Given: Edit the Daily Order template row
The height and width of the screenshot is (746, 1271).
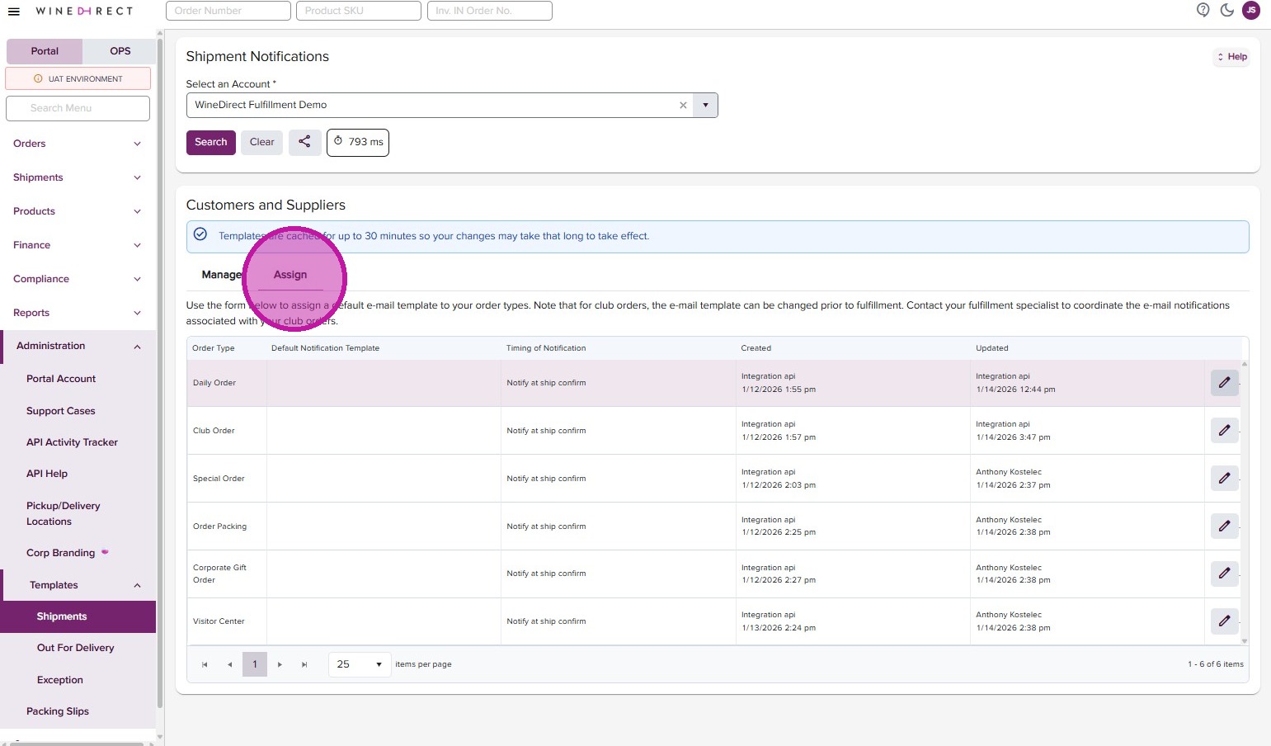Looking at the screenshot, I should pos(1224,383).
